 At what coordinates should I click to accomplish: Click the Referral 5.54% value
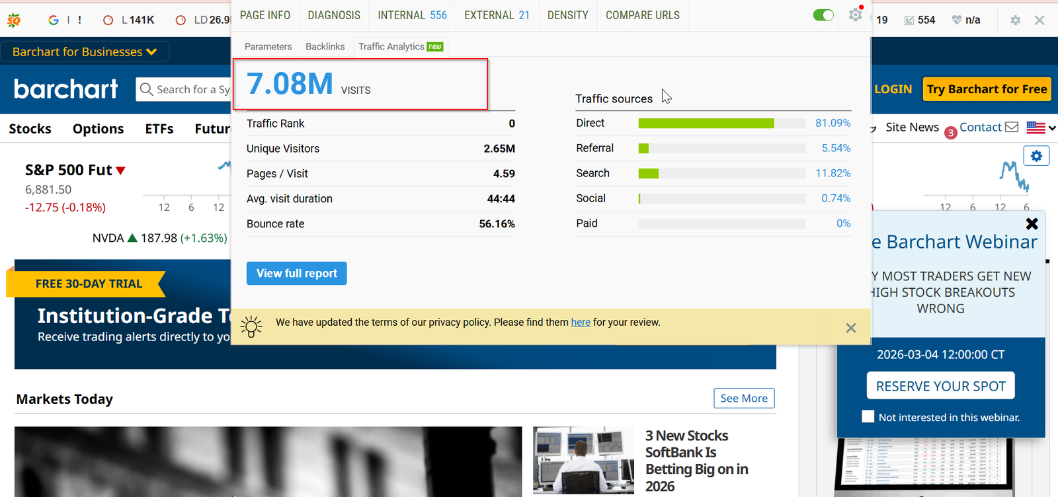836,148
